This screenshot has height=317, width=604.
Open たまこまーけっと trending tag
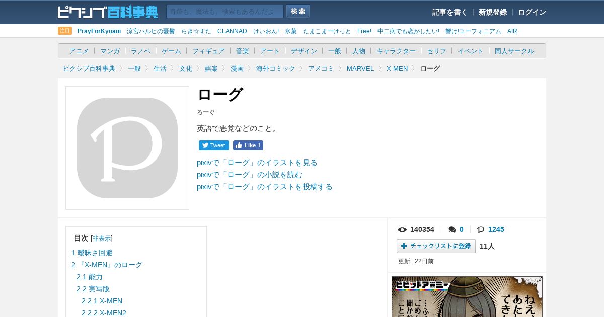coord(327,31)
